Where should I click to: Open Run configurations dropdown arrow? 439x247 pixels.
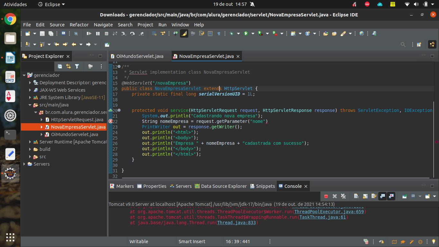[x=253, y=33]
